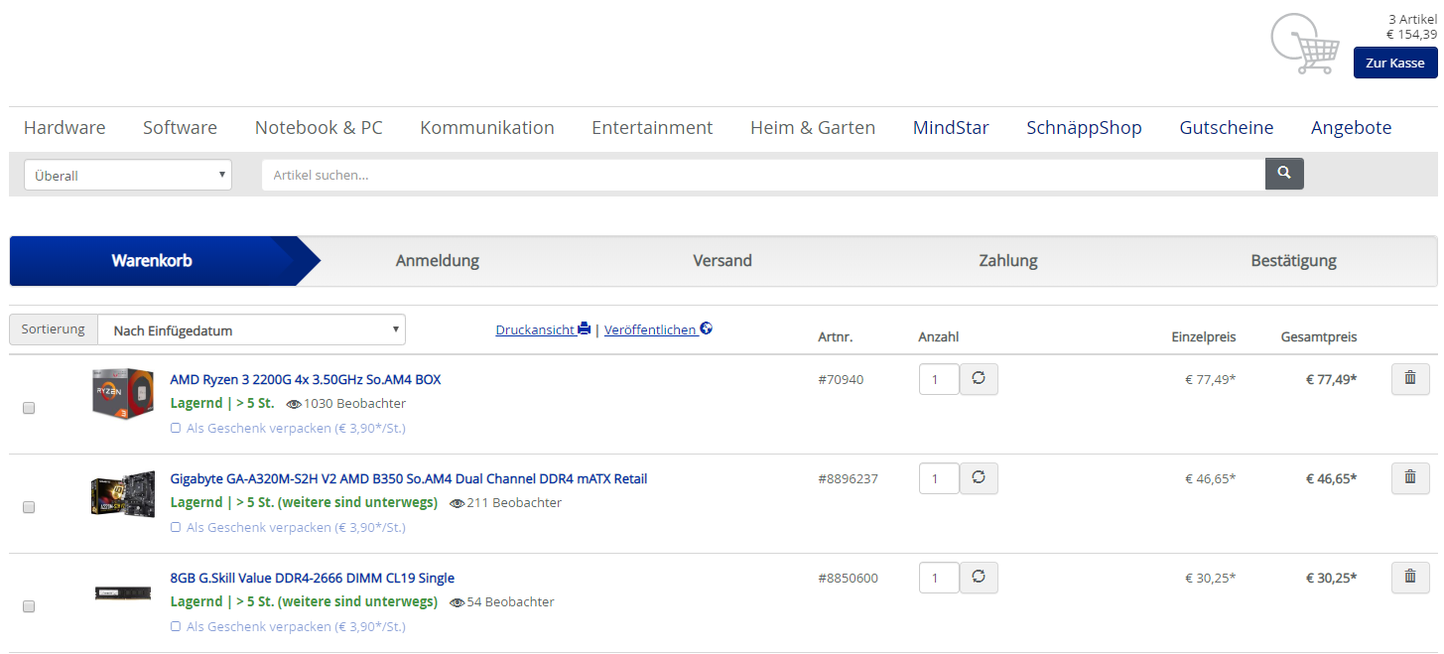Screen dimensions: 1444x654
Task: Trash the 8GB G.Skill Value RAM item
Action: [1410, 578]
